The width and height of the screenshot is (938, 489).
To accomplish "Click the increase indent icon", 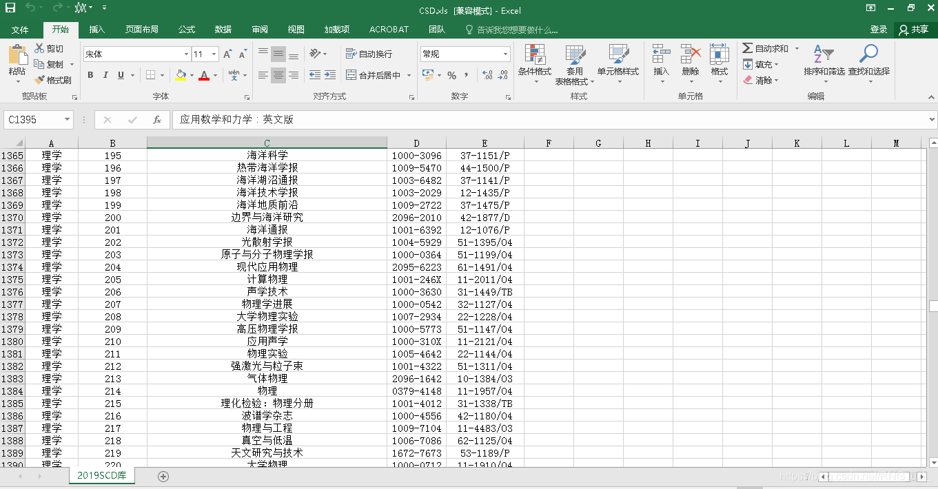I will (x=331, y=75).
